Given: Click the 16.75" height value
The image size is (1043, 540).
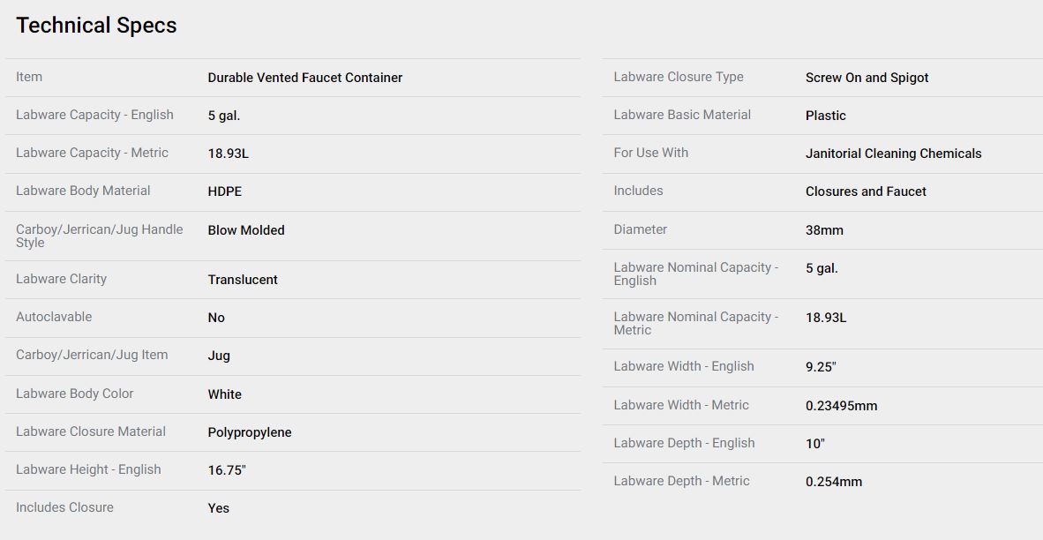Looking at the screenshot, I should point(227,470).
